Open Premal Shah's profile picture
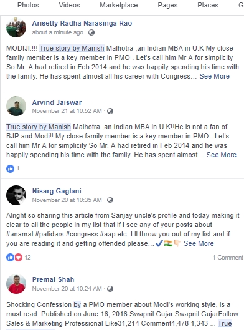 pos(16,284)
